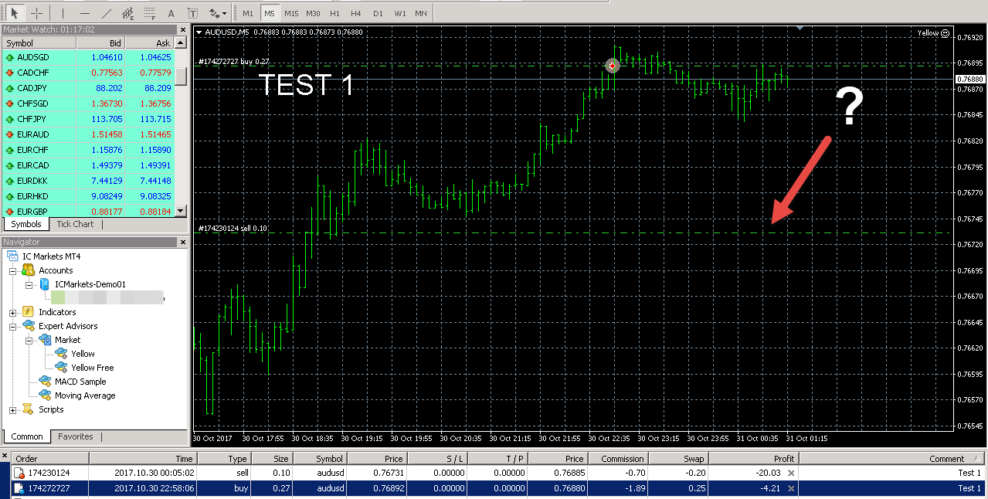Select the Fibonacci retracement tool

click(x=150, y=13)
